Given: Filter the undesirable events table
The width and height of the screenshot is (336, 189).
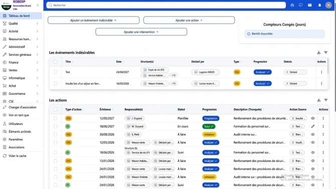Looking at the screenshot, I should pyautogui.click(x=325, y=53).
